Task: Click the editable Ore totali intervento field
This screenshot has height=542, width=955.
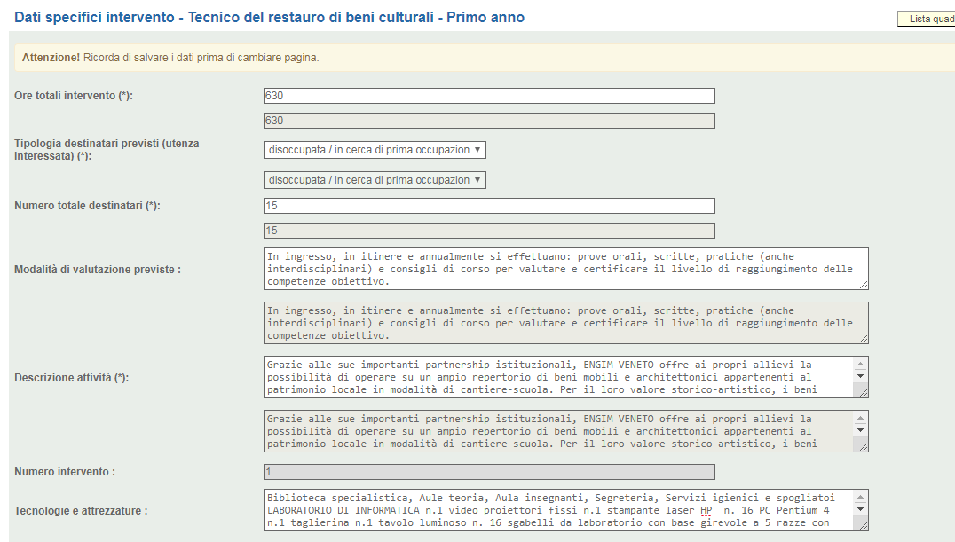Action: 489,96
